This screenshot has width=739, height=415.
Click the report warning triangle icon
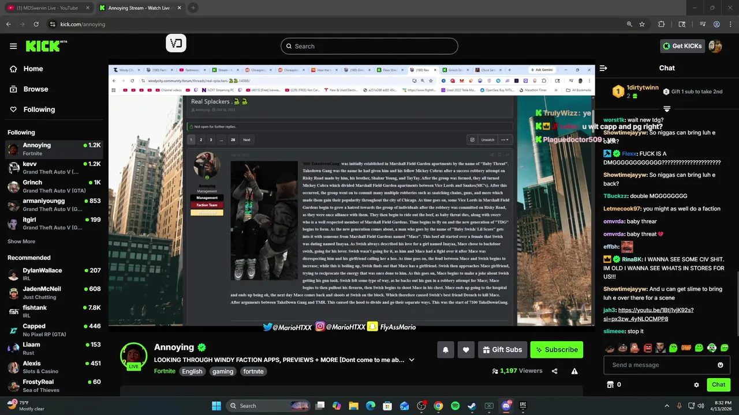(x=574, y=371)
